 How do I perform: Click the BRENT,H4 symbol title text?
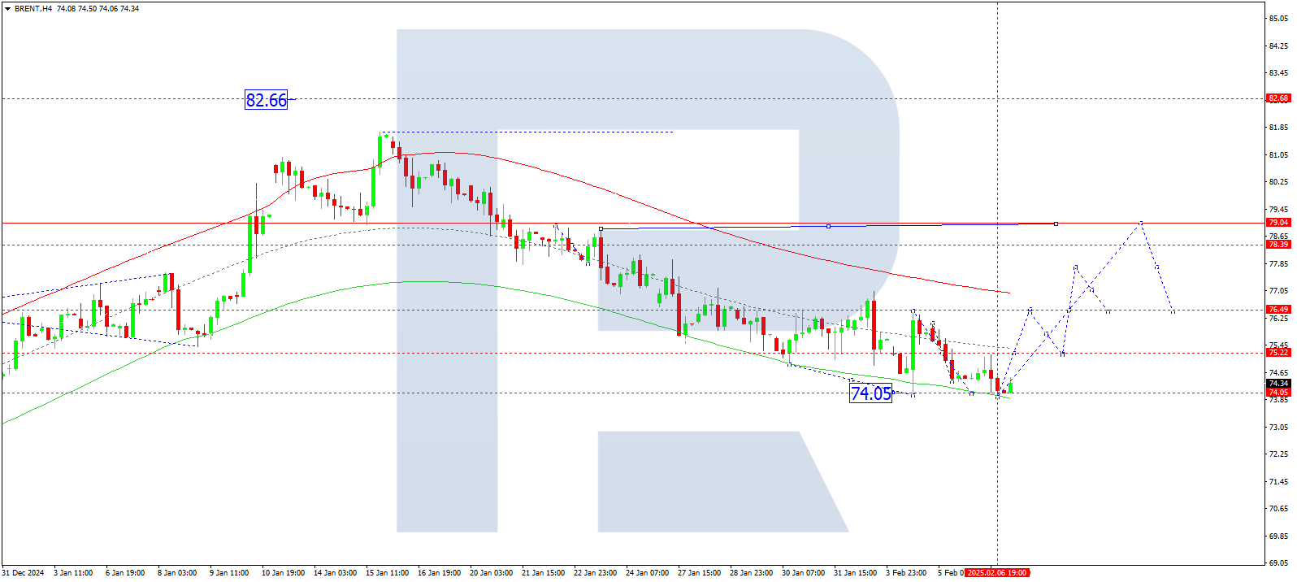coord(33,9)
